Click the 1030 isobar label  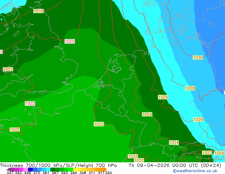point(198,58)
